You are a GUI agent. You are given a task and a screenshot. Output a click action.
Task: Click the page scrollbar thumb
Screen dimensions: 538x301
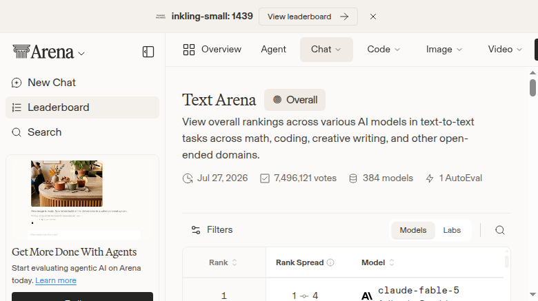click(x=532, y=87)
